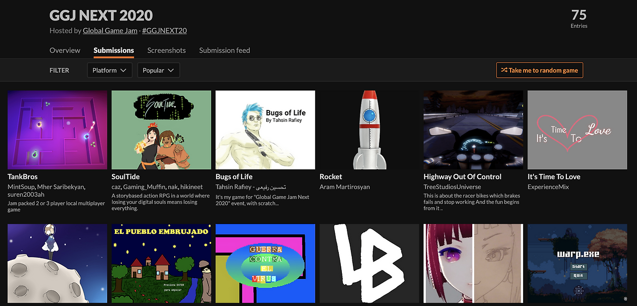
Task: Open the Popular sort dropdown
Action: coord(158,70)
